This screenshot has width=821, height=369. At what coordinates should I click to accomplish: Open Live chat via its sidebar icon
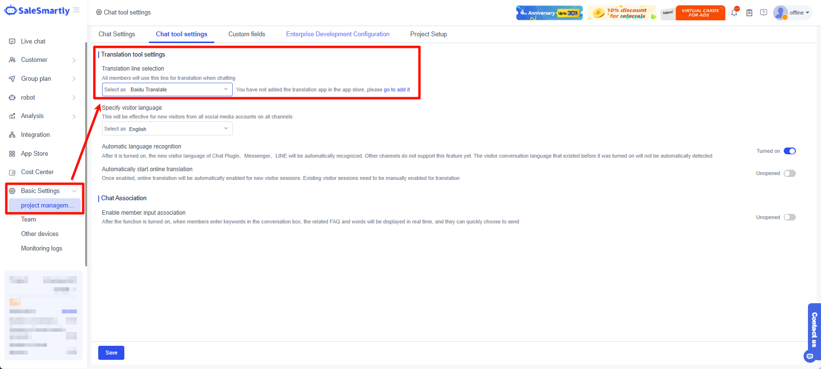(x=12, y=42)
